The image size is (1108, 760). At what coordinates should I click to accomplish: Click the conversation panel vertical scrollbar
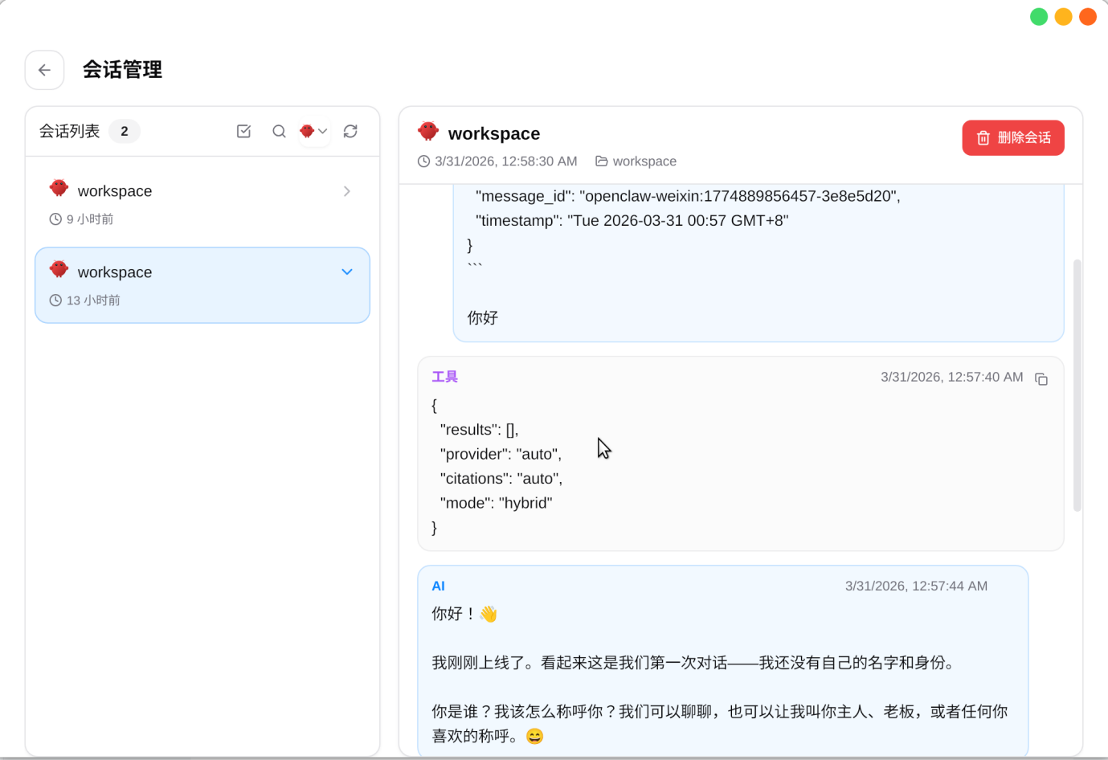click(1077, 386)
